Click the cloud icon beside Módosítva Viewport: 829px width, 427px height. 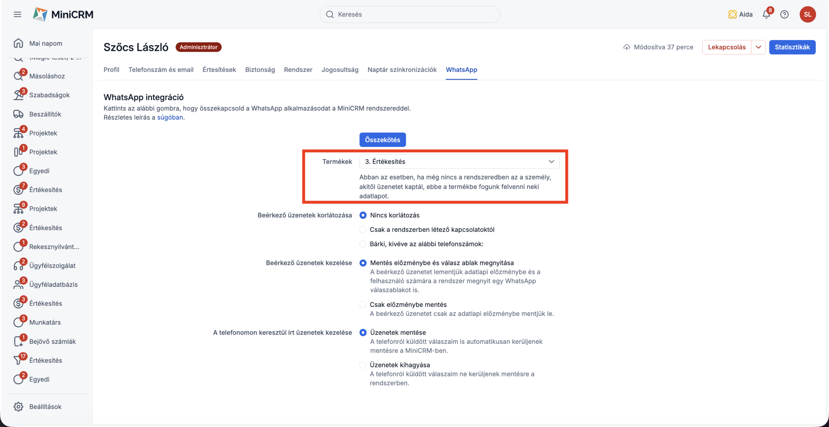point(627,47)
